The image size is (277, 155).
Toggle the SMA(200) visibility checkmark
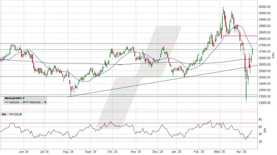[x=43, y=102]
